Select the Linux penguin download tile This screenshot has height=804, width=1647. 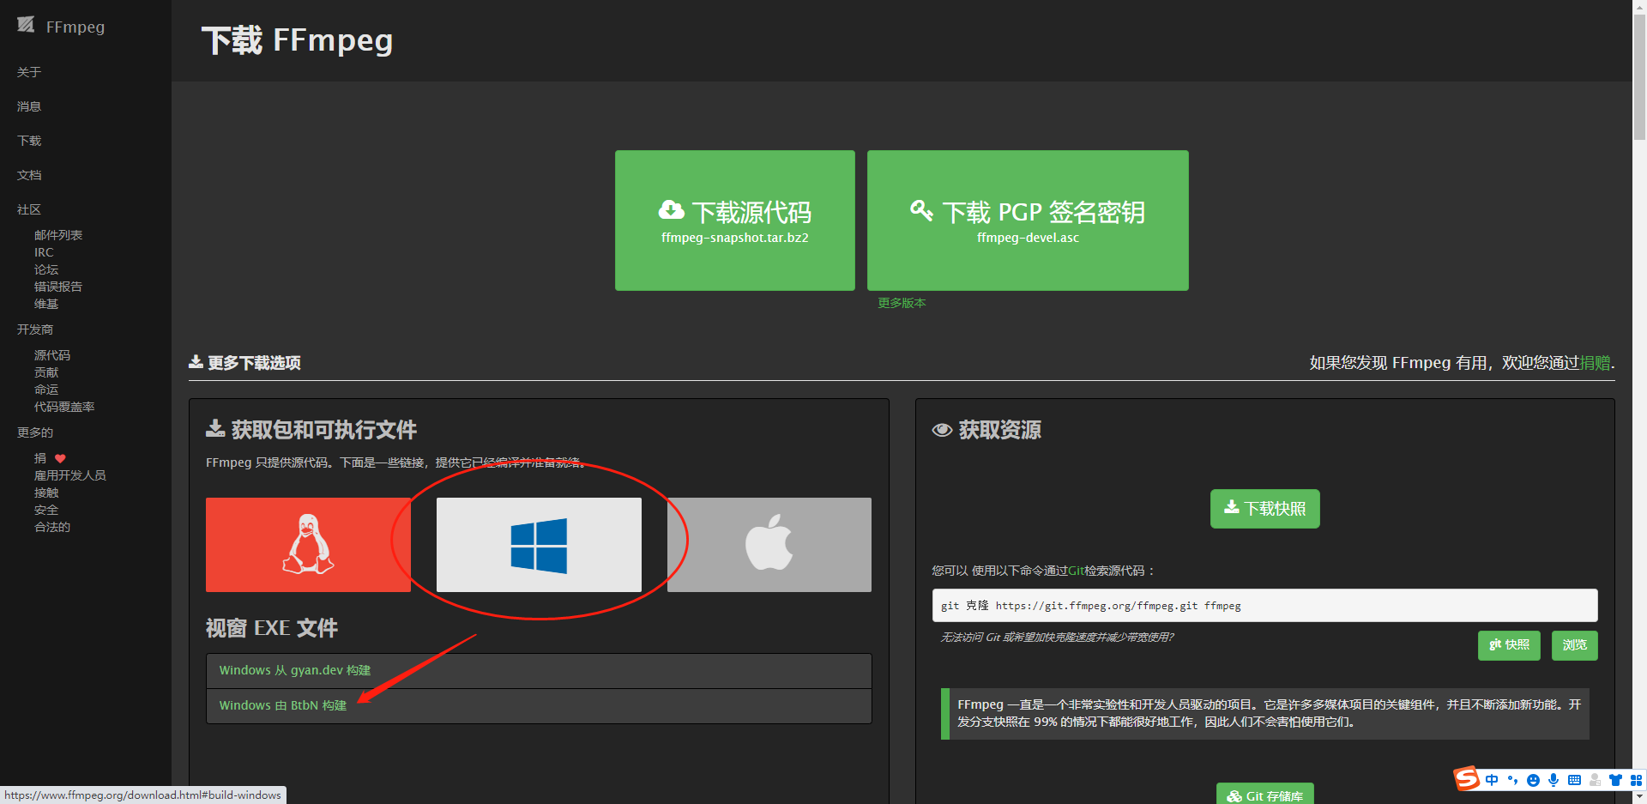(308, 544)
